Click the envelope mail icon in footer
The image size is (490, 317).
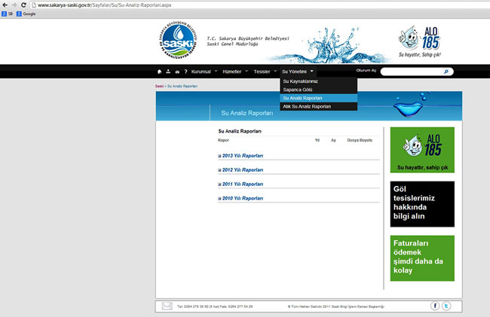point(167,306)
